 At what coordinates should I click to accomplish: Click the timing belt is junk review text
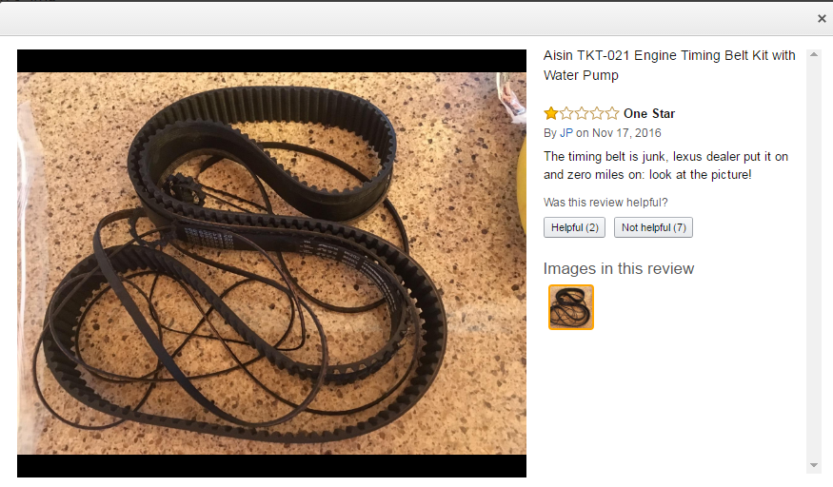(665, 166)
